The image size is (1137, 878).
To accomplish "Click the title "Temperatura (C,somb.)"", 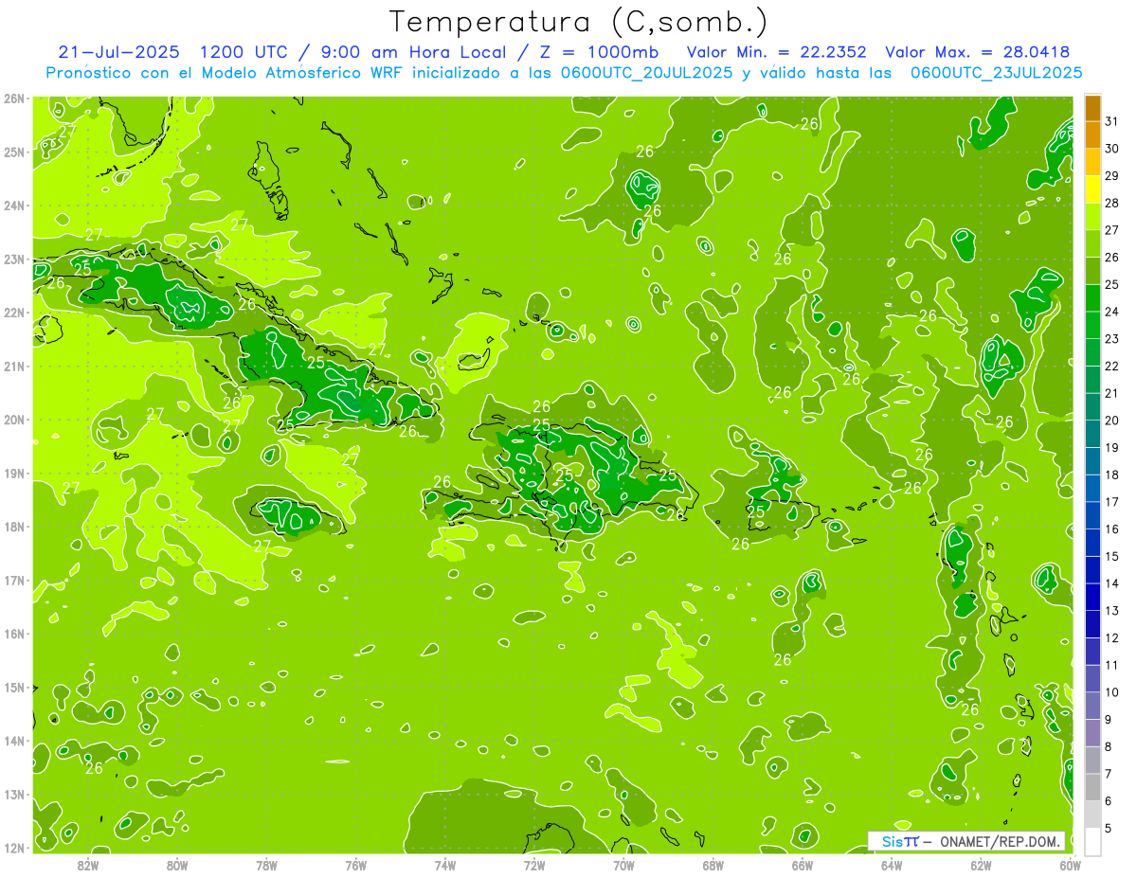I will pyautogui.click(x=577, y=21).
